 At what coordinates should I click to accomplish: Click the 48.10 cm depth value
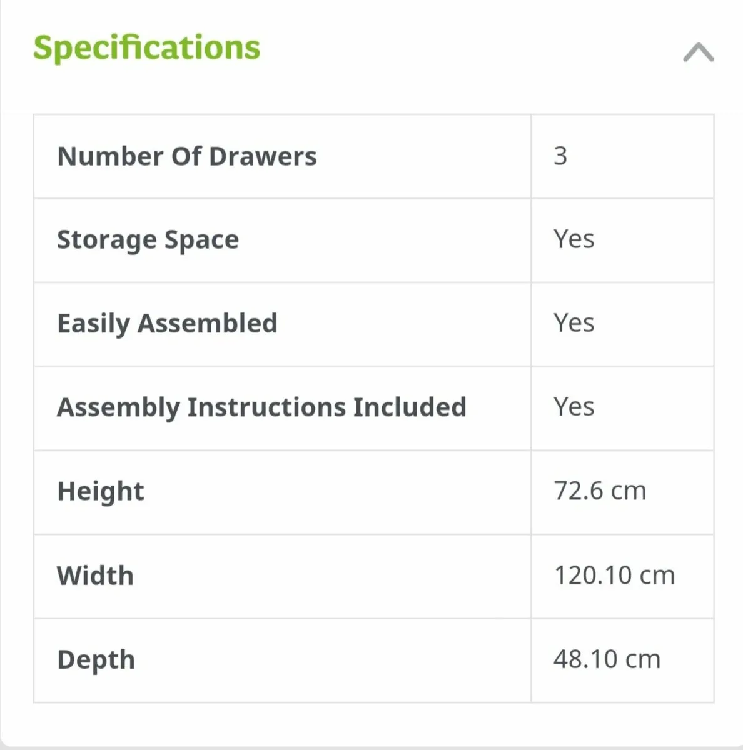[x=607, y=659]
